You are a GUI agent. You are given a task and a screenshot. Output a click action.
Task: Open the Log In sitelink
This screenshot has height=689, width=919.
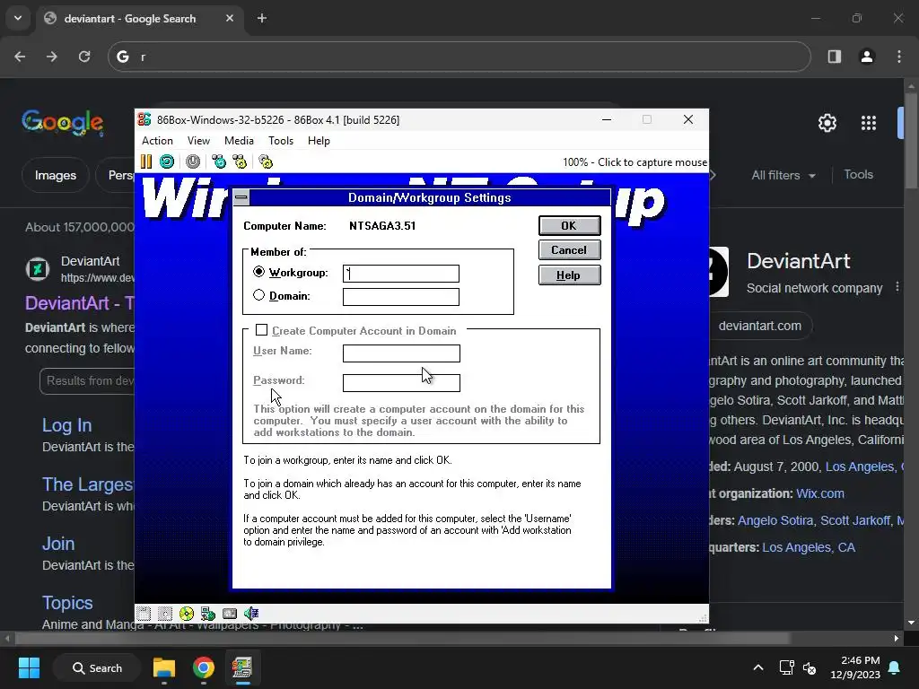pos(66,425)
